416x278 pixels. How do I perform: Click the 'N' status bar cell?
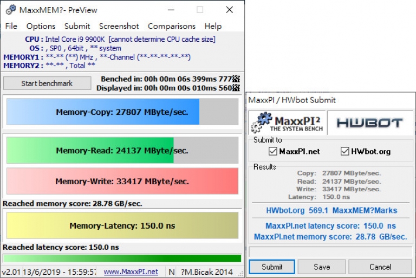point(172,272)
